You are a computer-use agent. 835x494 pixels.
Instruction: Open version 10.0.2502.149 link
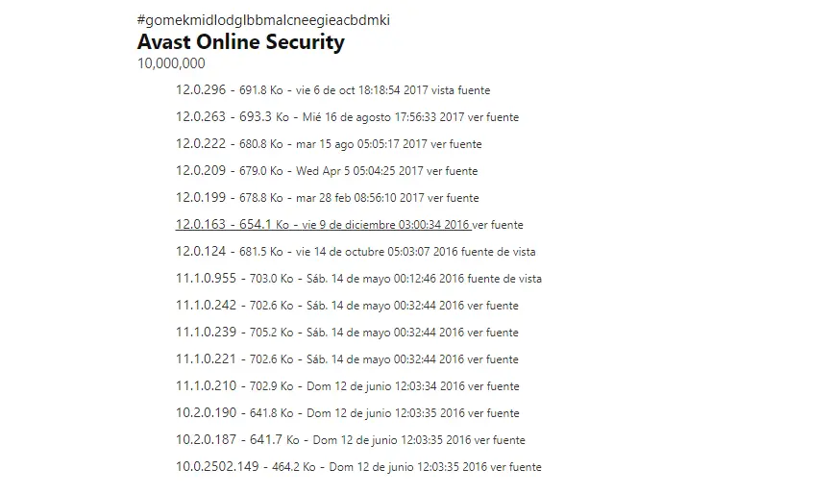[217, 467]
